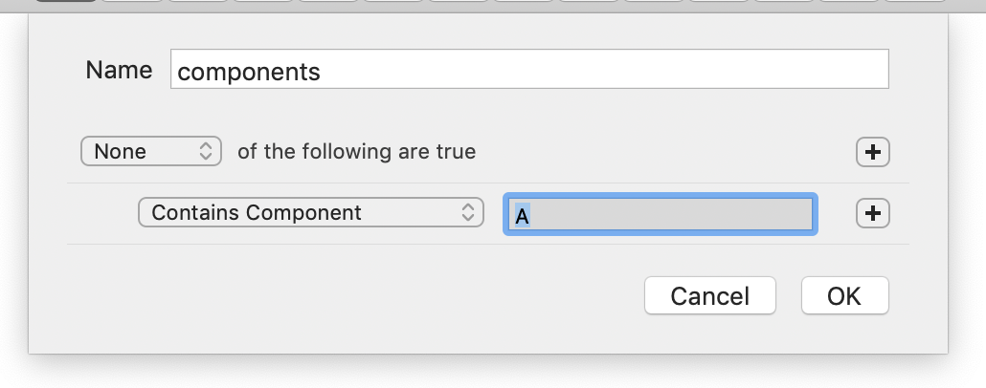The width and height of the screenshot is (986, 388).
Task: Click the word None in the match popup
Action: pos(121,151)
